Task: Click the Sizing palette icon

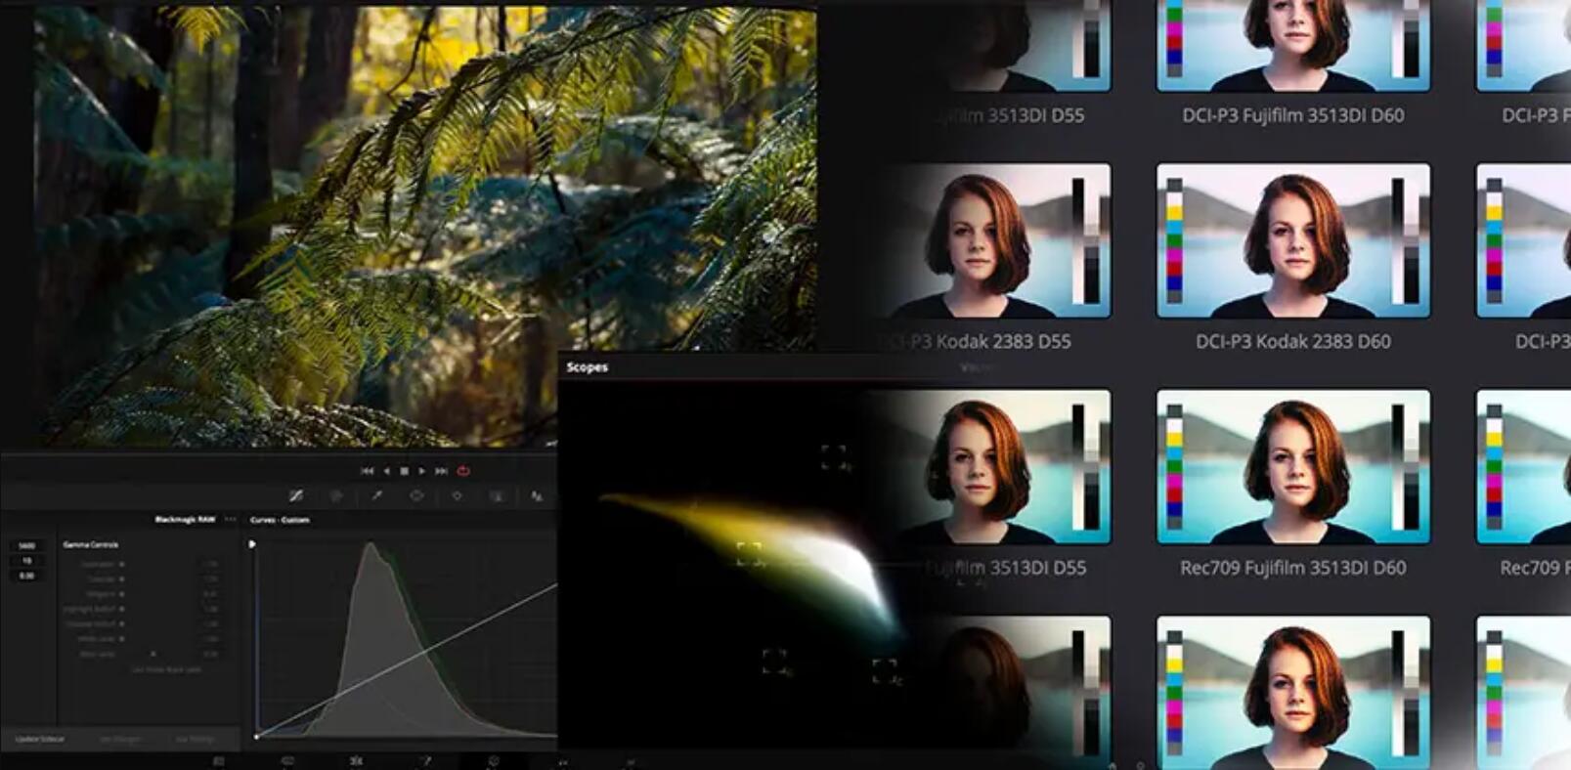Action: (x=537, y=496)
